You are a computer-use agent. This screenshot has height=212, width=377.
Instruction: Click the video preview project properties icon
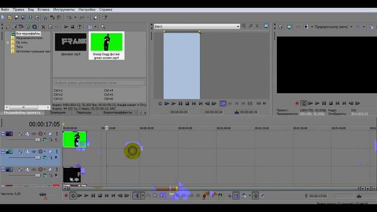click(x=280, y=26)
